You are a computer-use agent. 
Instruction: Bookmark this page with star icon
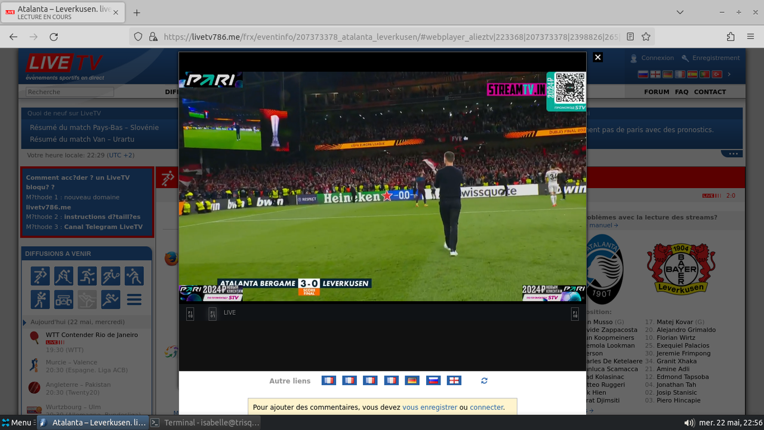click(x=646, y=36)
